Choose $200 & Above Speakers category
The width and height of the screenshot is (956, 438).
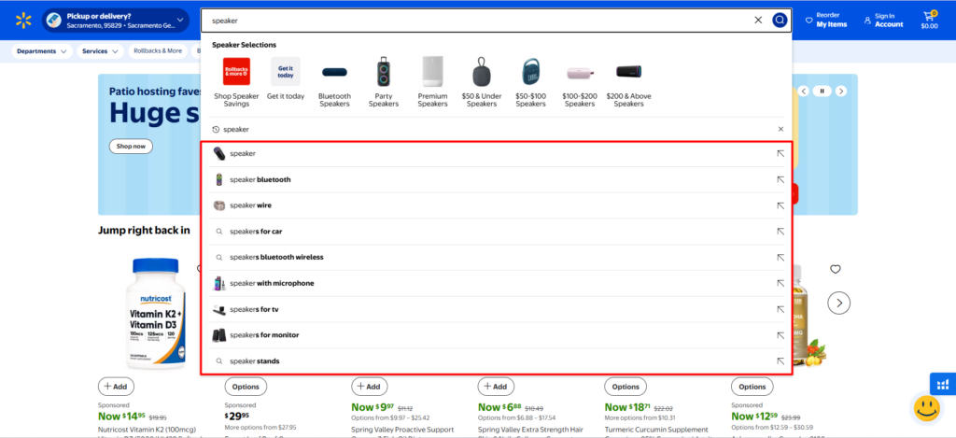click(x=628, y=82)
